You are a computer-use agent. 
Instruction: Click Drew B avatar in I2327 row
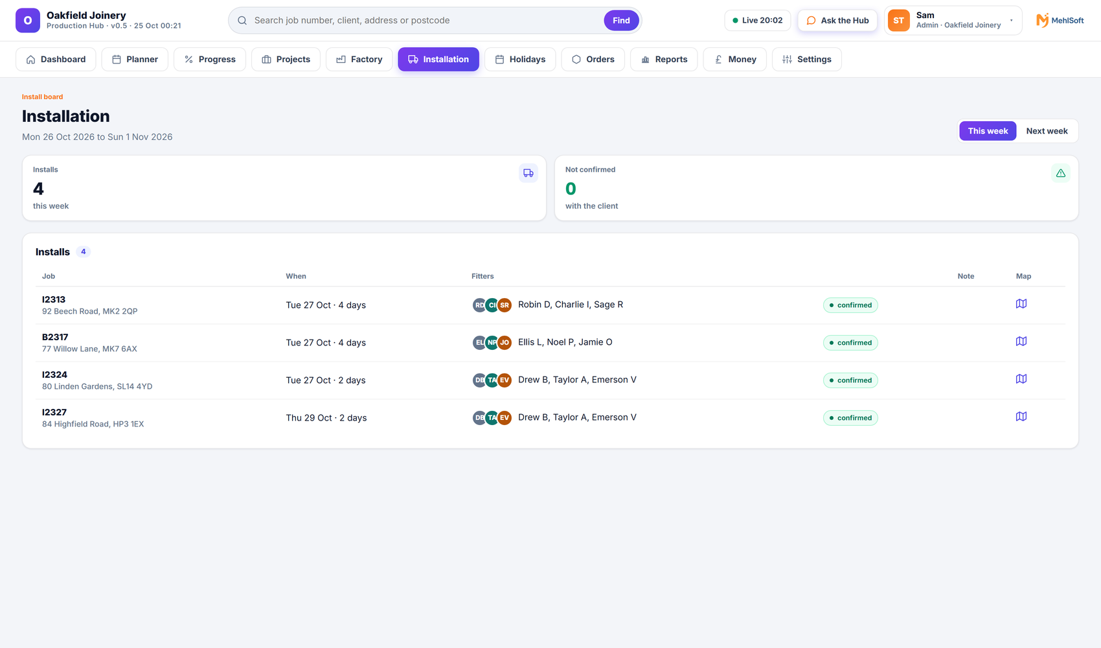(479, 418)
